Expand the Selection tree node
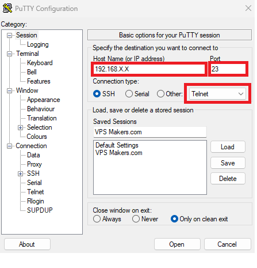This screenshot has height=268, width=257. coord(20,127)
